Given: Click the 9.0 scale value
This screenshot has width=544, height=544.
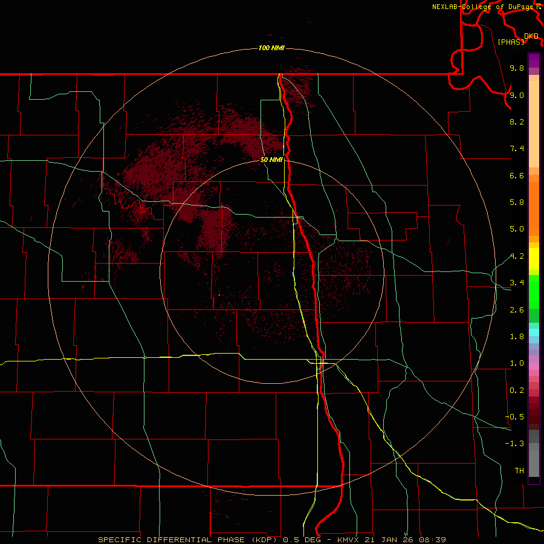Looking at the screenshot, I should point(517,95).
